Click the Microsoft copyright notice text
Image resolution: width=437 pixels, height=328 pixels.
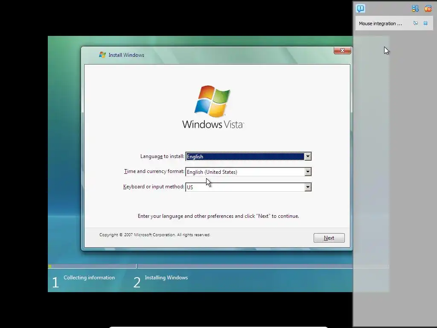pyautogui.click(x=154, y=235)
